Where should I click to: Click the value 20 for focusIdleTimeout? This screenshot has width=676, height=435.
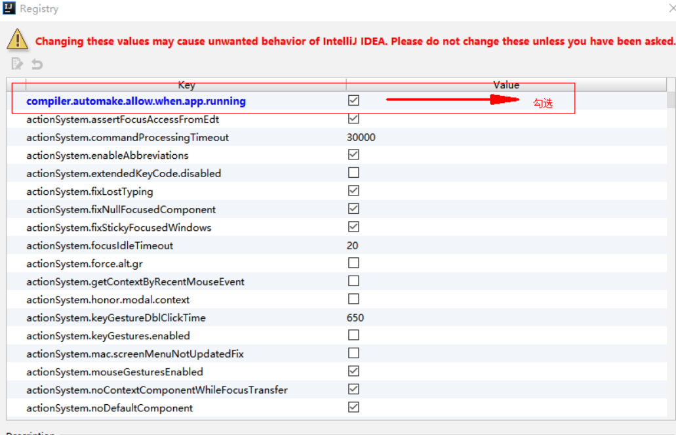352,245
